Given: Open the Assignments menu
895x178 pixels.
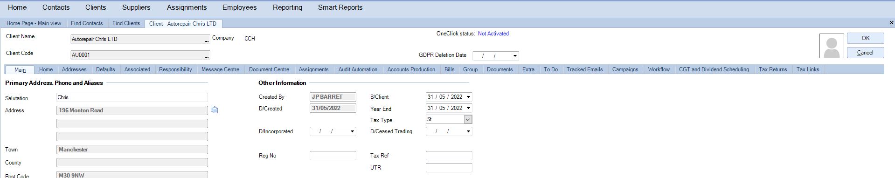Looking at the screenshot, I should pos(187,7).
